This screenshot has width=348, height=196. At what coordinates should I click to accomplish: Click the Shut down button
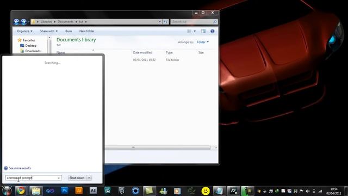(x=77, y=178)
